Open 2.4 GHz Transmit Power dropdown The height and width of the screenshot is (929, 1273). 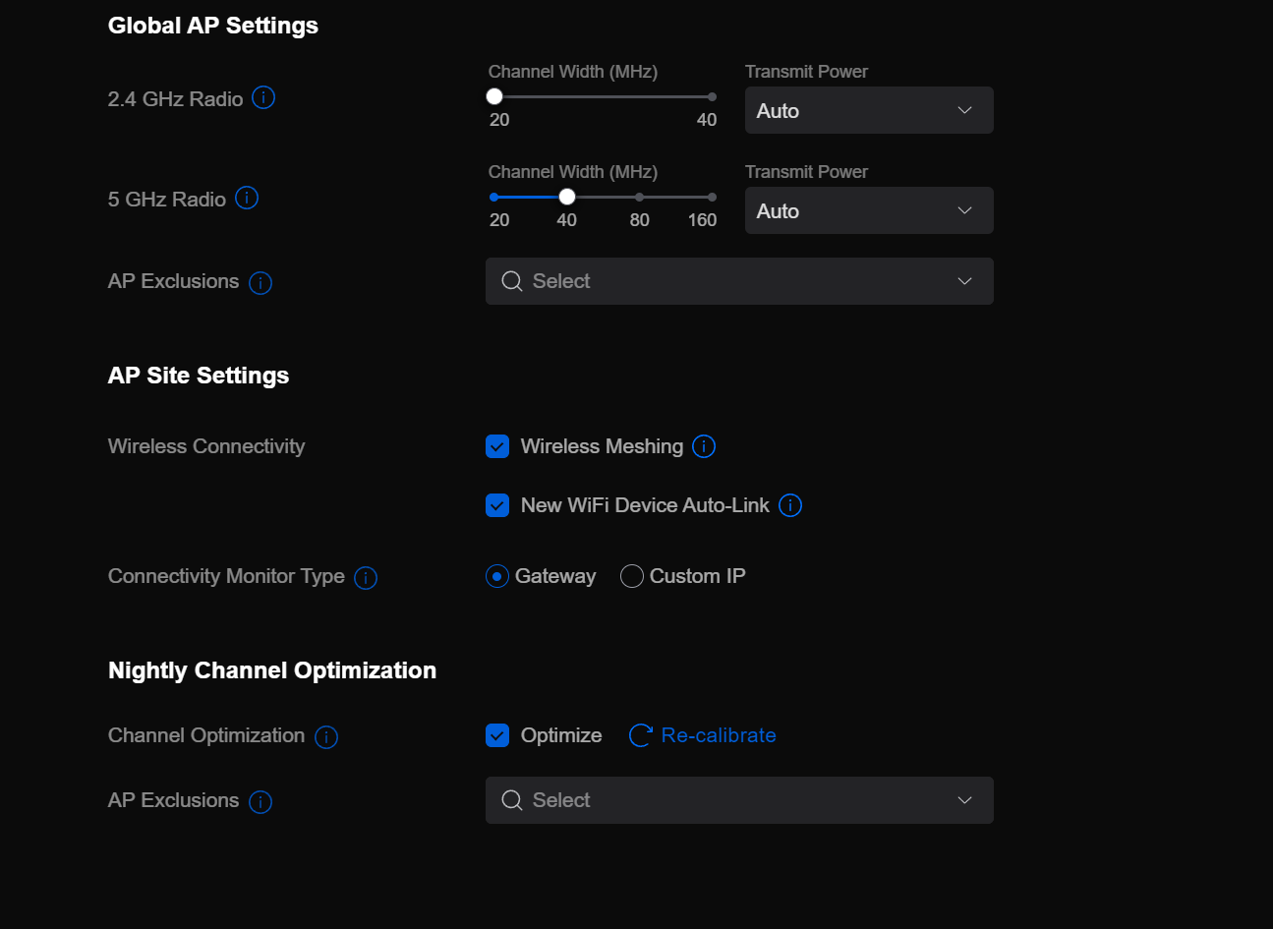click(869, 110)
